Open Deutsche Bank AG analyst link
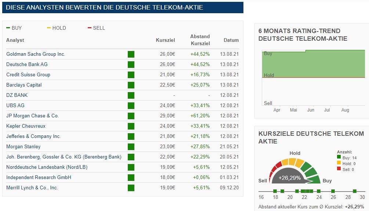Image resolution: width=369 pixels, height=211 pixels. coord(27,65)
